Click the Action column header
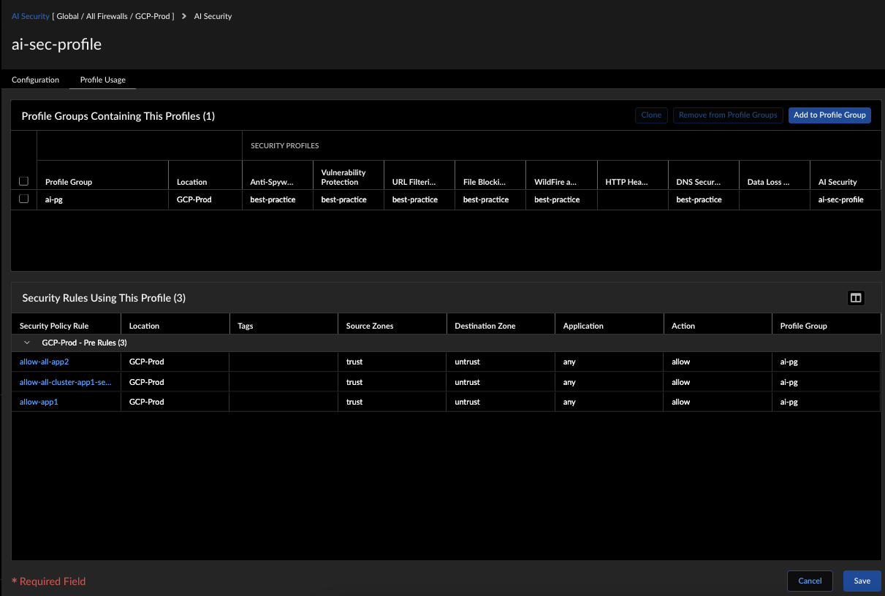The image size is (885, 596). pyautogui.click(x=683, y=326)
